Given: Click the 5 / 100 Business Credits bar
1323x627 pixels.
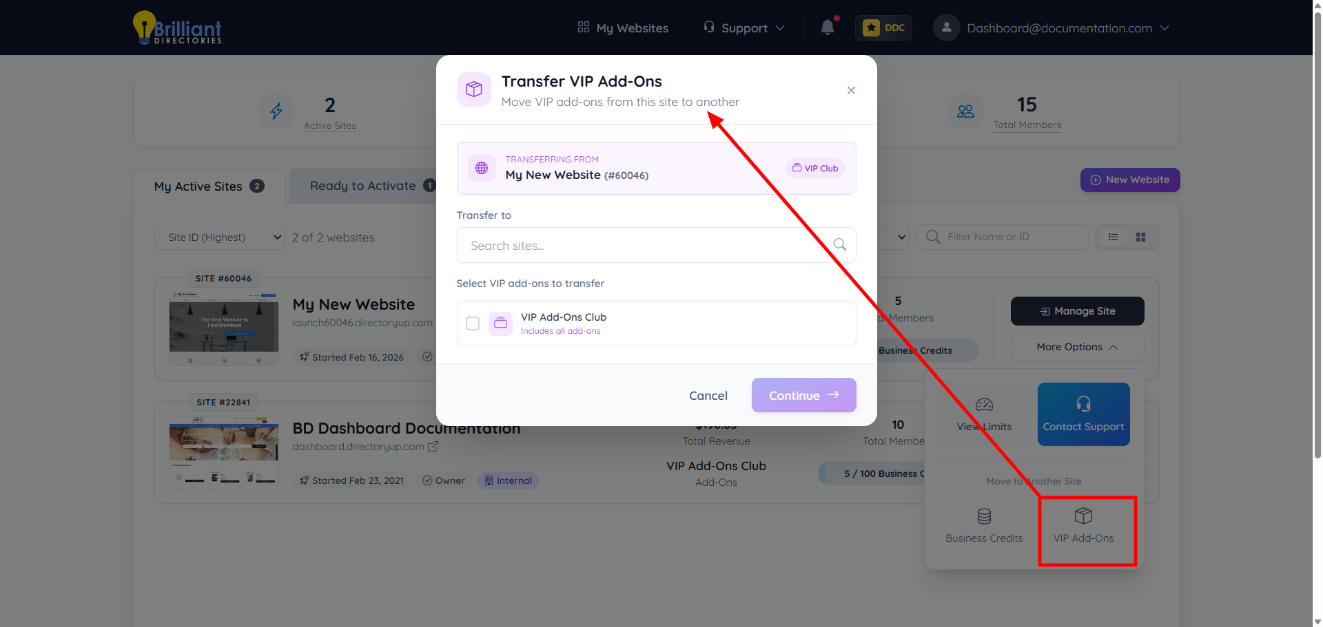Looking at the screenshot, I should tap(872, 474).
